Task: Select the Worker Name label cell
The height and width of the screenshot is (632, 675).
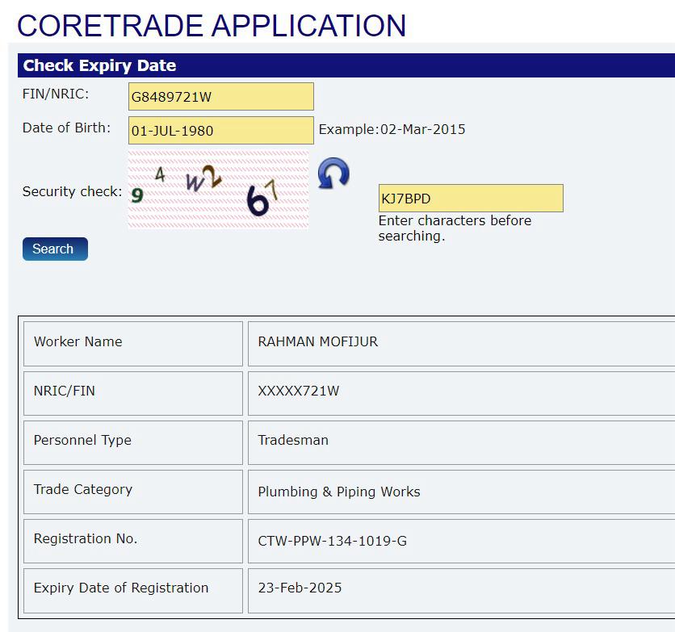Action: 133,342
